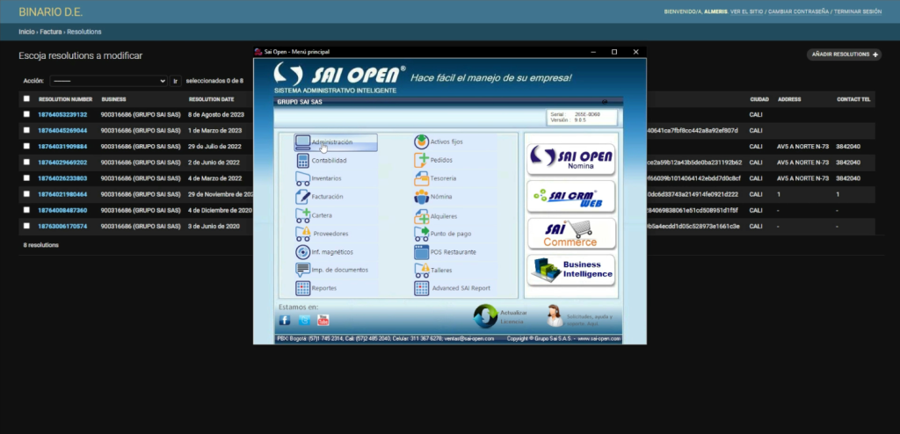Click Ver el sitio link
Viewport: 900px width, 434px height.
pos(747,11)
